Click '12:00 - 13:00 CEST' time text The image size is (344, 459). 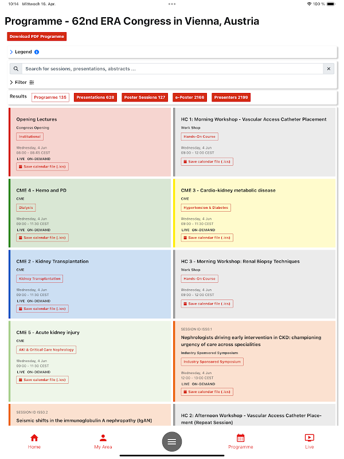[197, 378]
